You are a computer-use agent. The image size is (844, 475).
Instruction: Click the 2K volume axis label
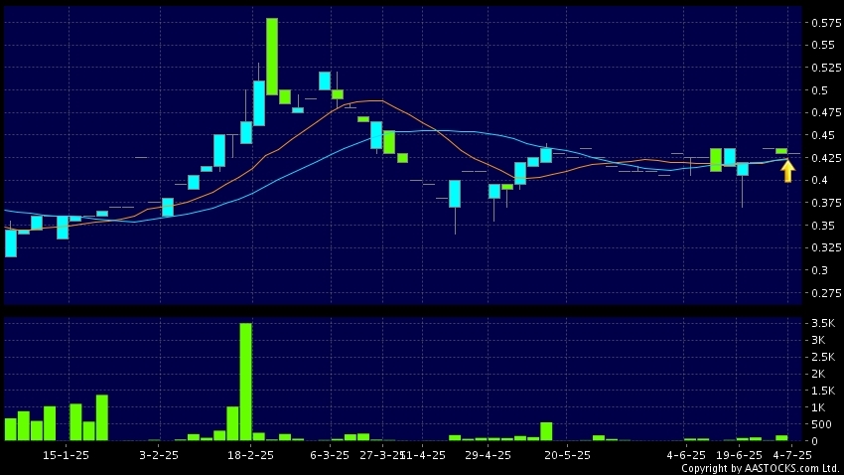[x=818, y=374]
